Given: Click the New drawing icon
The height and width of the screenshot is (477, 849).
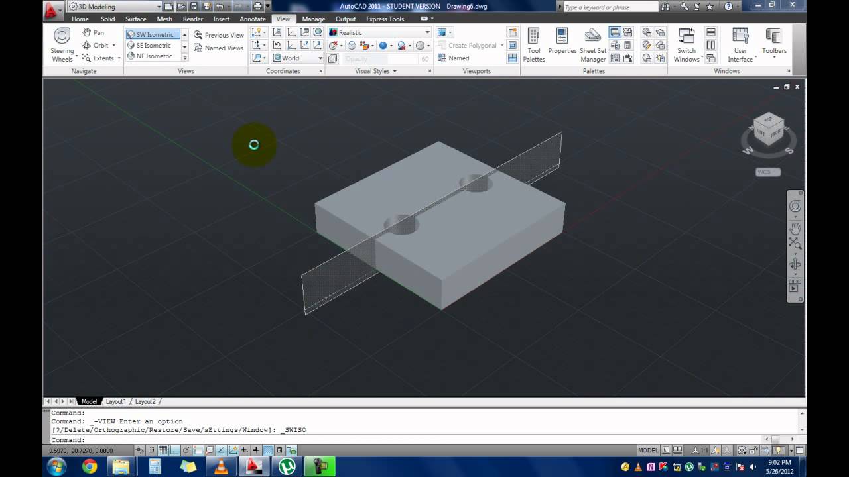Looking at the screenshot, I should (168, 7).
